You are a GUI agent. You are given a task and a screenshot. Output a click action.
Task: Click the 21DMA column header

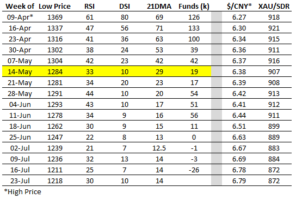159,6
